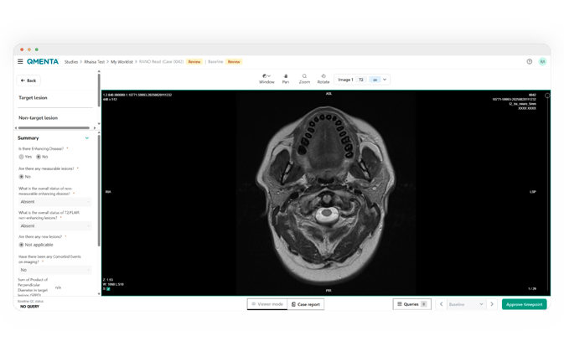Click the Review badge after RANO Read
The width and height of the screenshot is (564, 357).
coord(194,62)
